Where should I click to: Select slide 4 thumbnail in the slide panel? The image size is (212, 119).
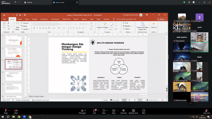click(x=14, y=76)
